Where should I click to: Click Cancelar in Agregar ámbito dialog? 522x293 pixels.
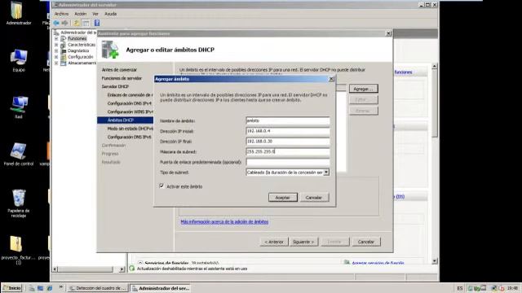314,197
